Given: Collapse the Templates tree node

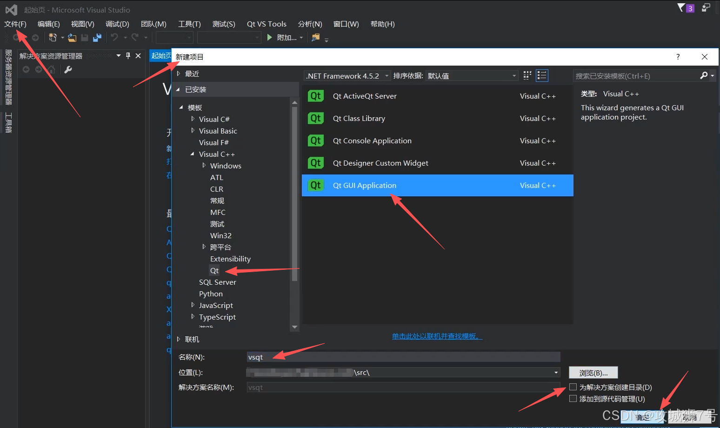Looking at the screenshot, I should click(181, 107).
